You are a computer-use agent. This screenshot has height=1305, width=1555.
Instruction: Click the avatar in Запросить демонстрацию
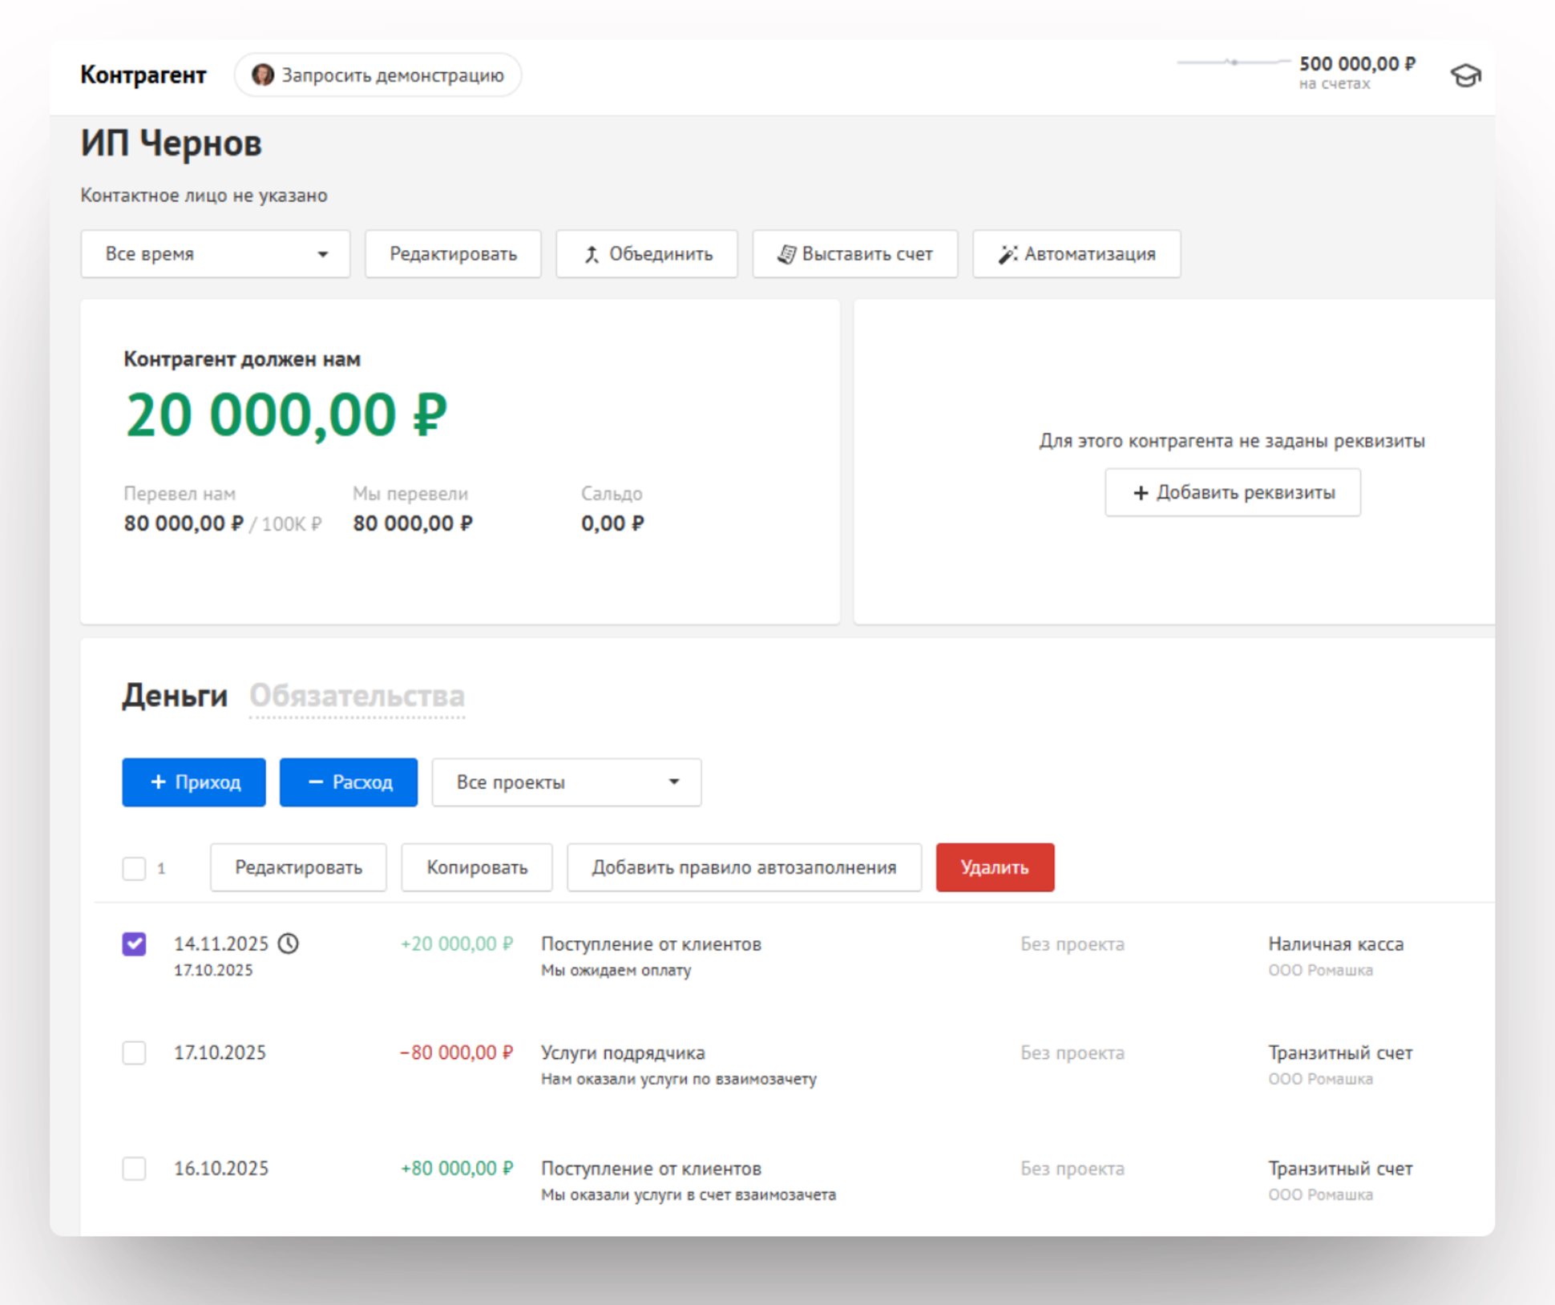tap(262, 75)
